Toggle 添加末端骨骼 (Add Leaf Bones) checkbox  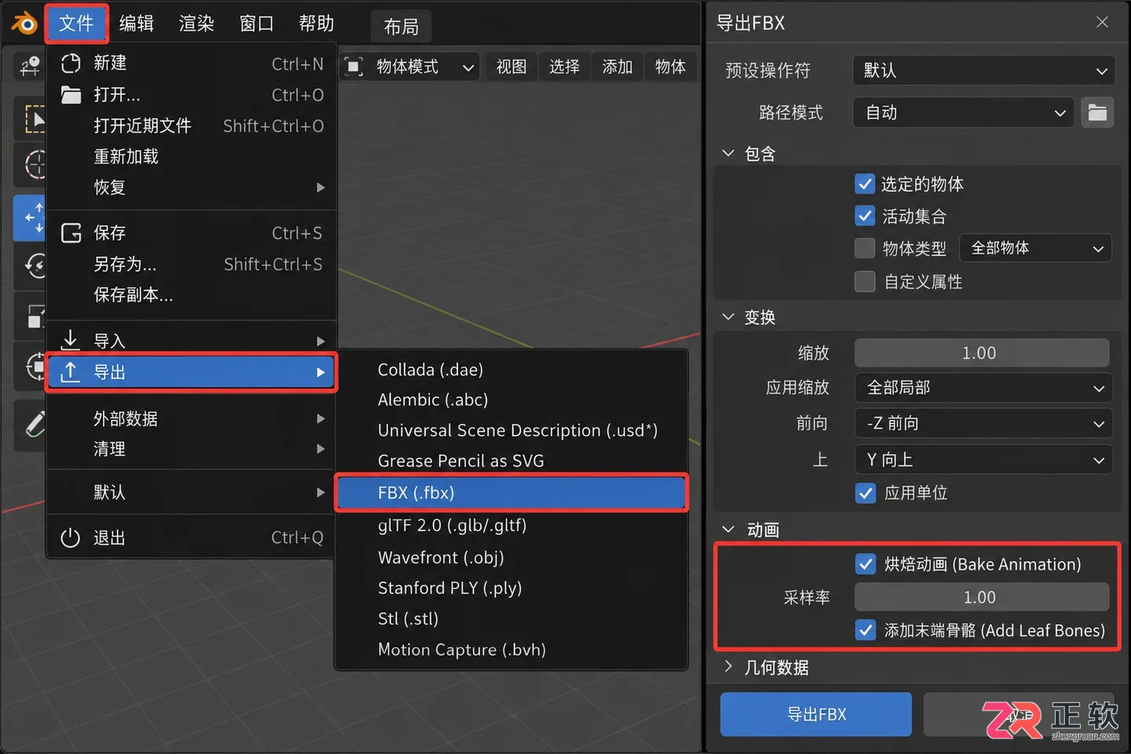[x=866, y=630]
